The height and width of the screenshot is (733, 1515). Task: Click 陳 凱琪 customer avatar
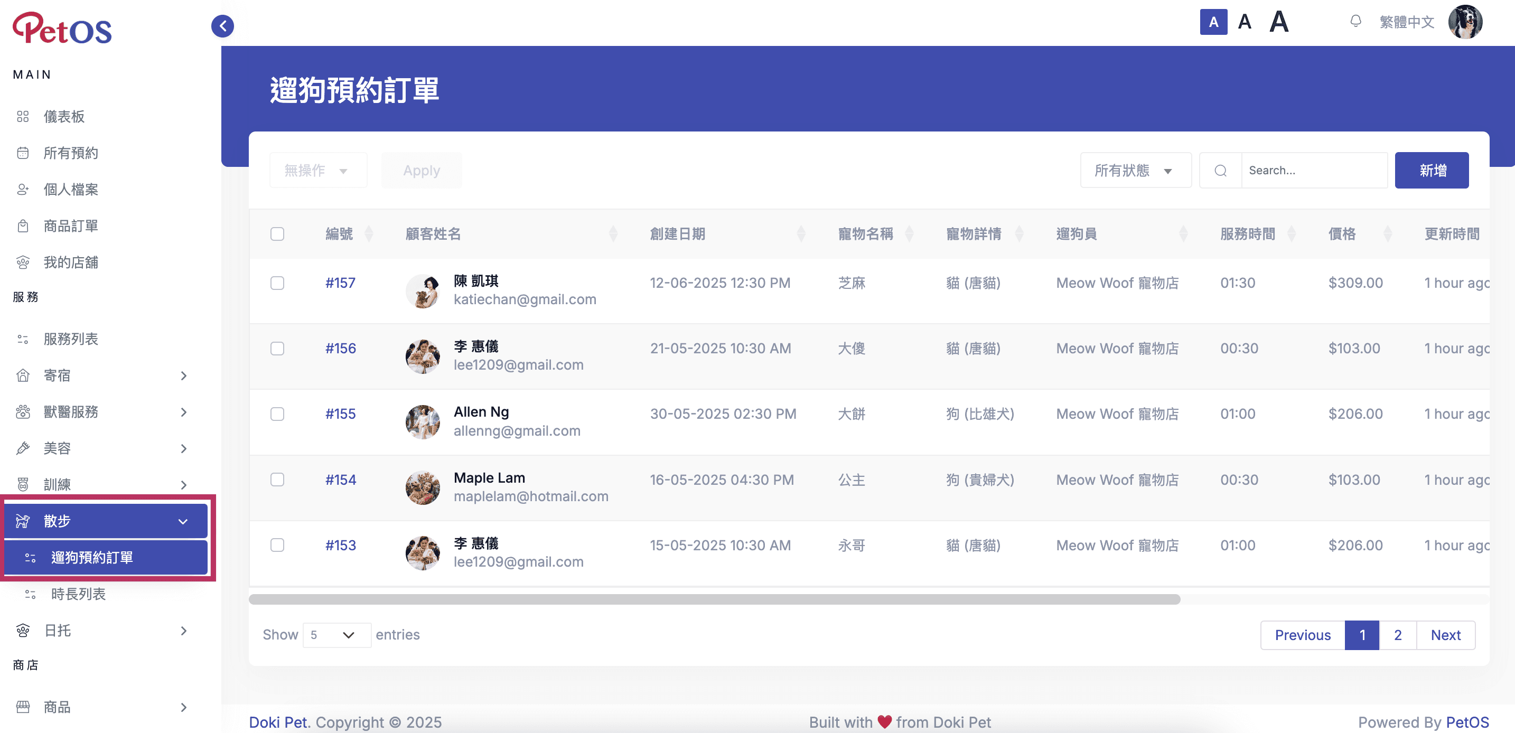coord(423,291)
